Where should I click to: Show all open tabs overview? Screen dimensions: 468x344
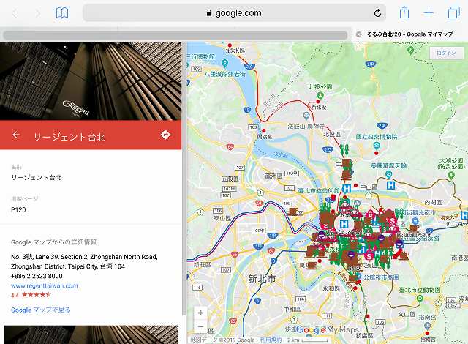453,13
